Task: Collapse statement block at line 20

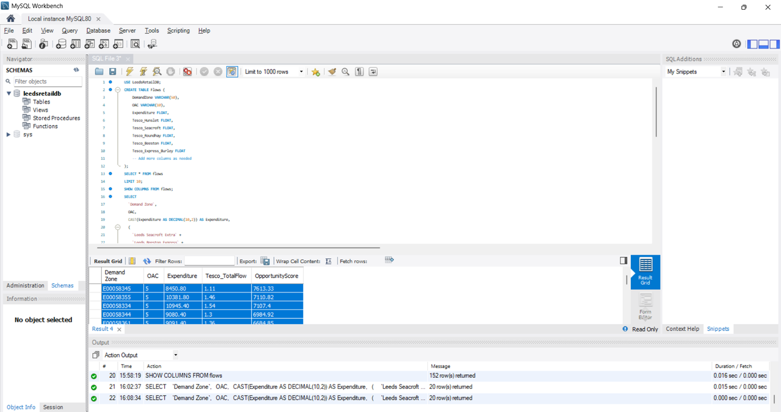Action: (118, 226)
